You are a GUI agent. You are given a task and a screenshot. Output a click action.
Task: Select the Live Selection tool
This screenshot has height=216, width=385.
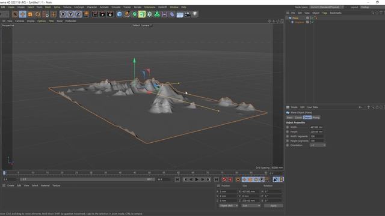point(15,14)
